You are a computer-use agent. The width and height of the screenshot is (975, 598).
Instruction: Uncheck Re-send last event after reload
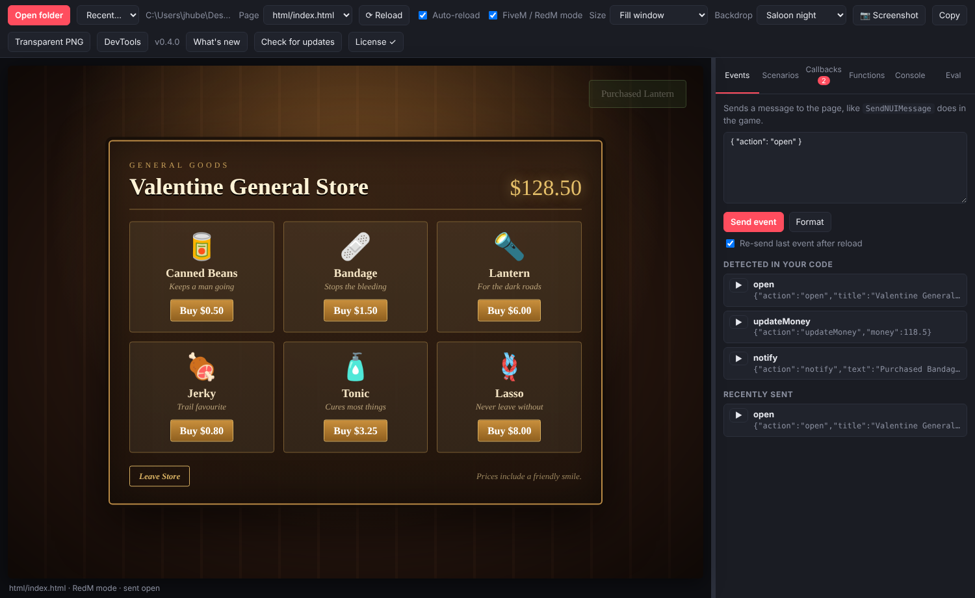tap(731, 243)
